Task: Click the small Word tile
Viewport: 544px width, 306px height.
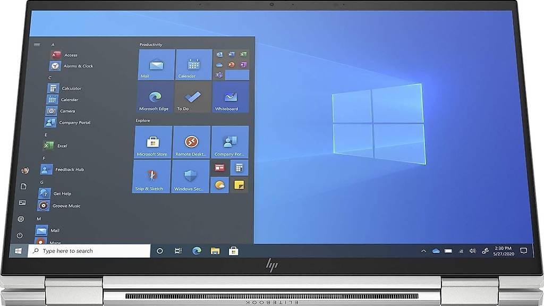Action: coord(232,54)
